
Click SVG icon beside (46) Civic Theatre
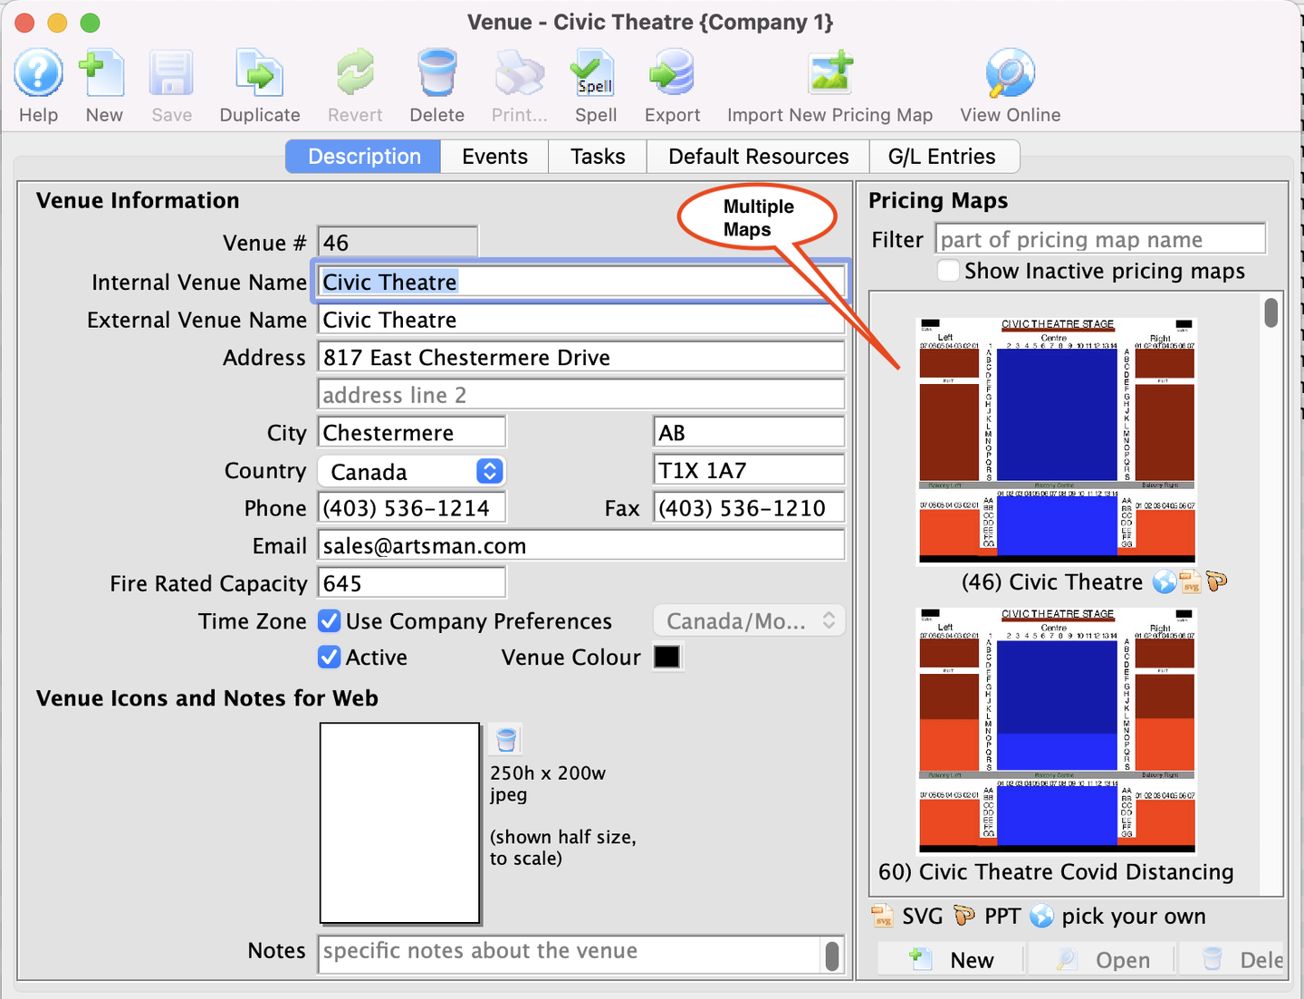(x=1190, y=581)
